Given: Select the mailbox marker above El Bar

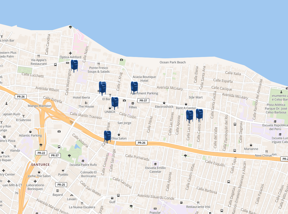Looking at the screenshot, I should click(102, 88).
